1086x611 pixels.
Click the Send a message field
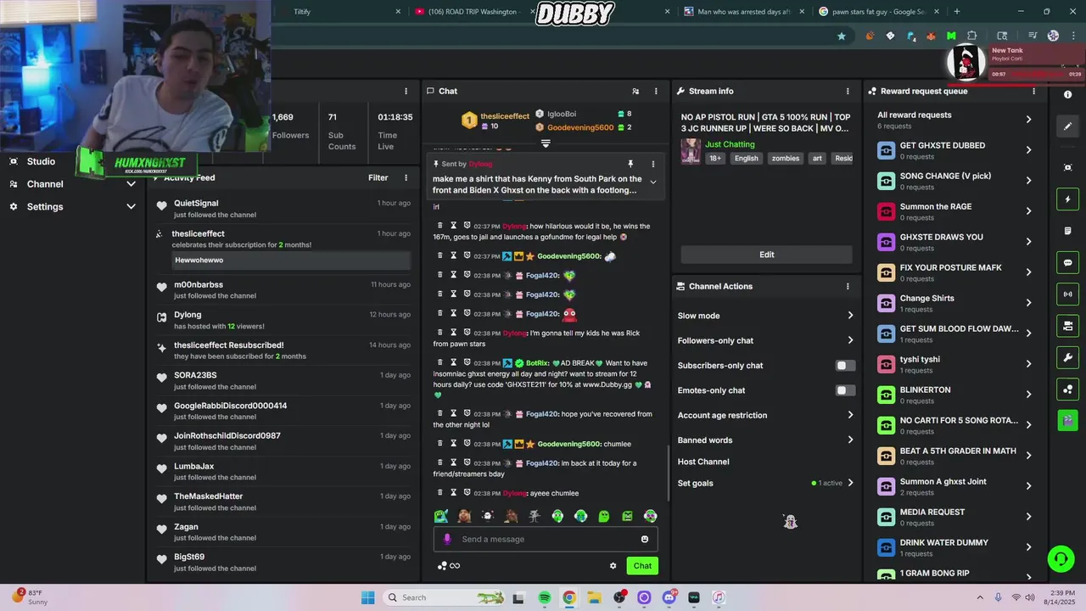click(545, 539)
